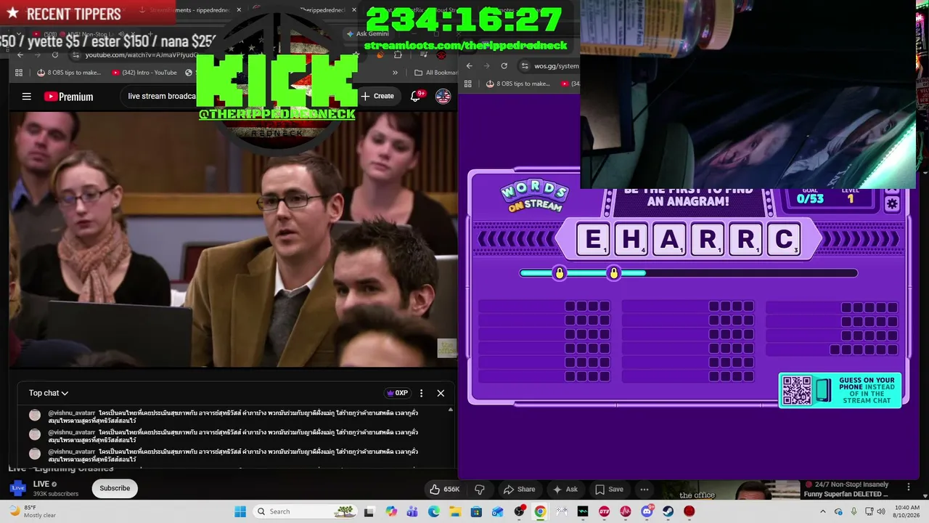Image resolution: width=929 pixels, height=523 pixels.
Task: Open the All Bookmarks folder
Action: pyautogui.click(x=435, y=73)
